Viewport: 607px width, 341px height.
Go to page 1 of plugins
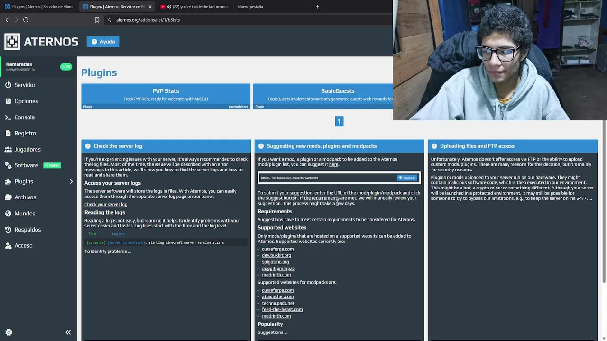[x=339, y=122]
